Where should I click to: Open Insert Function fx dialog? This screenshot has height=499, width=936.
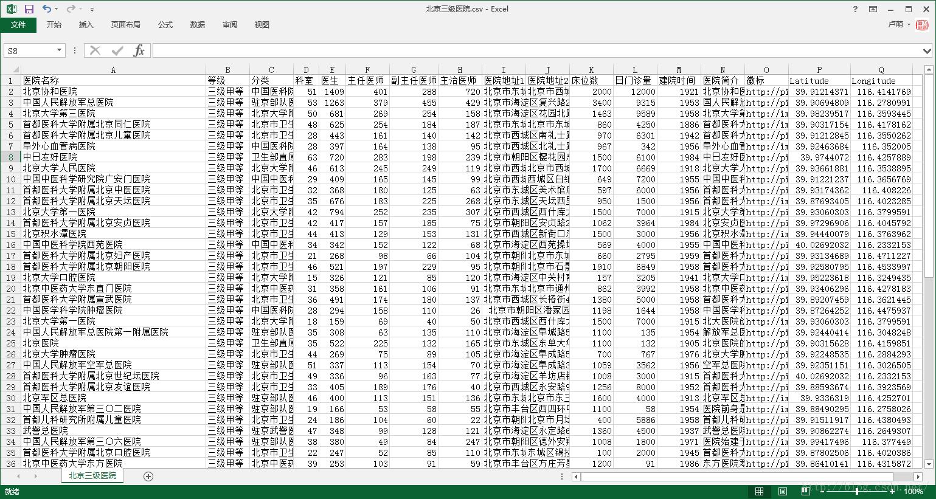click(139, 51)
